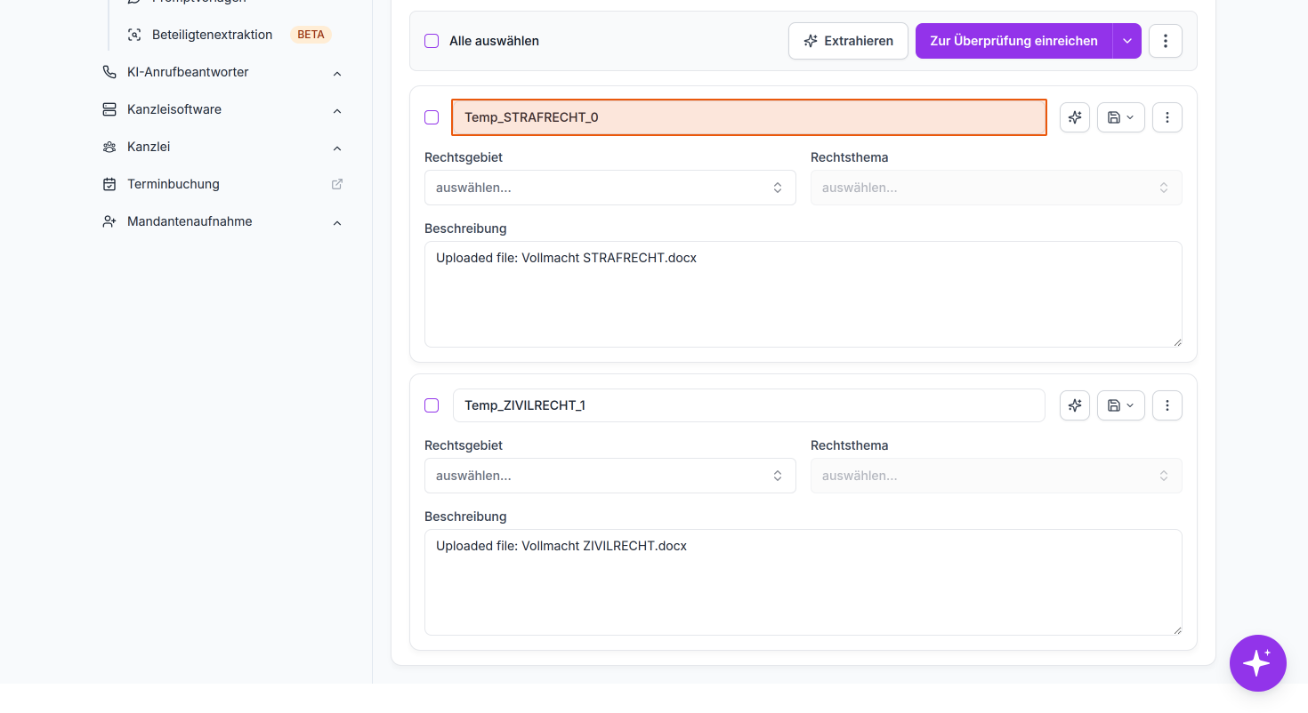Click description box with Vollmacht STRAFRECHT.docx
The width and height of the screenshot is (1308, 713).
(803, 294)
